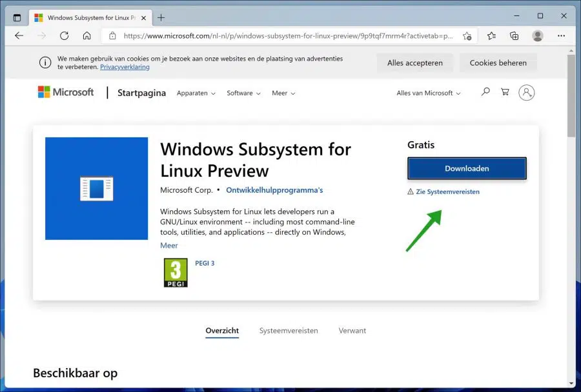Screen dimensions: 581x392
Task: Open the shopping cart icon
Action: (505, 92)
